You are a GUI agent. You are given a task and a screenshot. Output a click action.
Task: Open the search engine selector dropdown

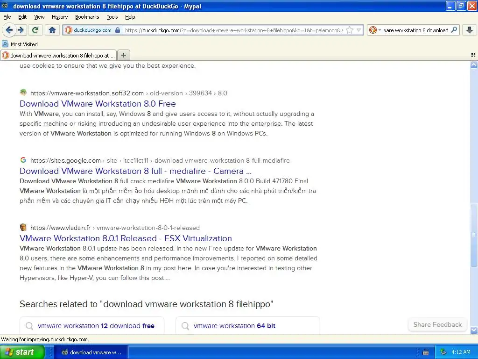point(375,30)
